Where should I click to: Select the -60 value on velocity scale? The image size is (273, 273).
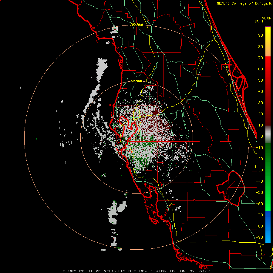click(259, 204)
